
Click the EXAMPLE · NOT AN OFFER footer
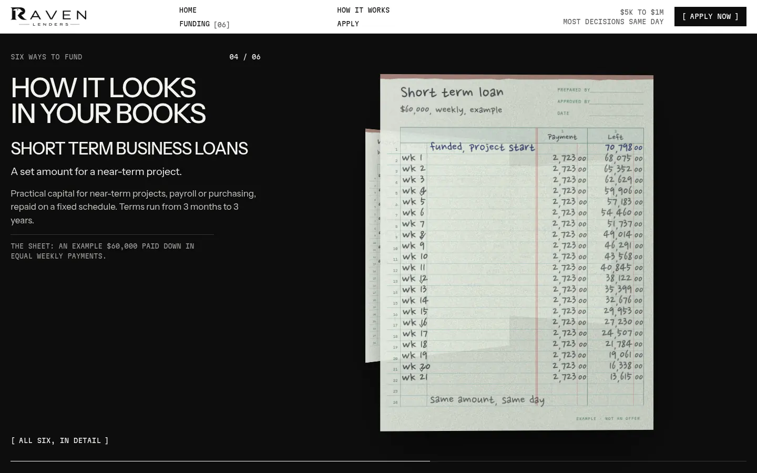point(608,419)
